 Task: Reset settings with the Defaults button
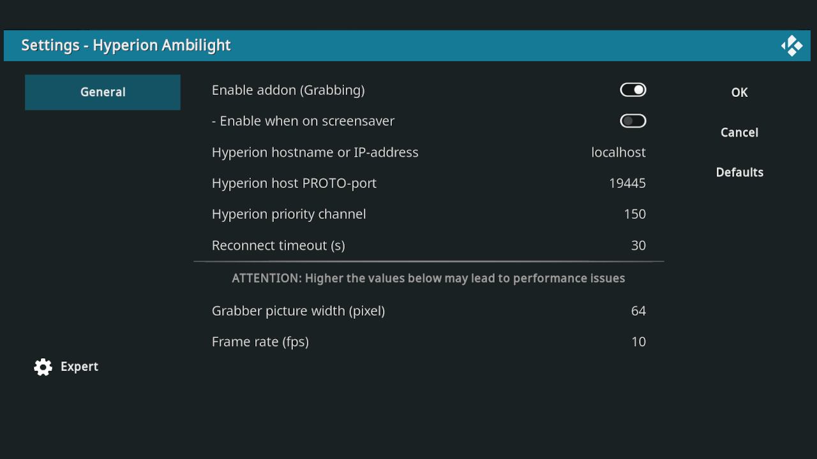pyautogui.click(x=739, y=173)
